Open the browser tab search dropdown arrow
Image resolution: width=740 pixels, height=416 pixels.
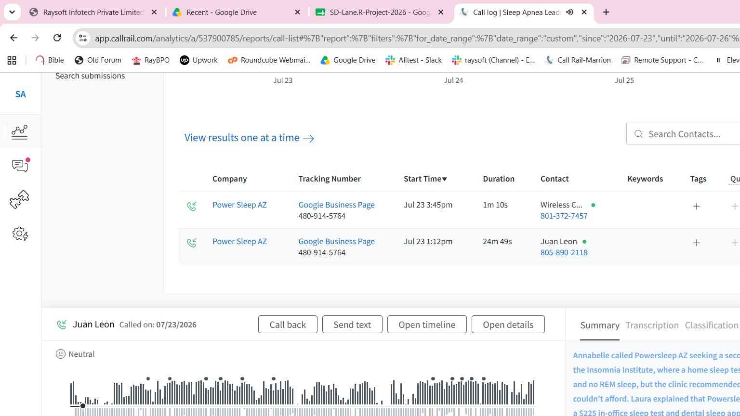point(12,12)
